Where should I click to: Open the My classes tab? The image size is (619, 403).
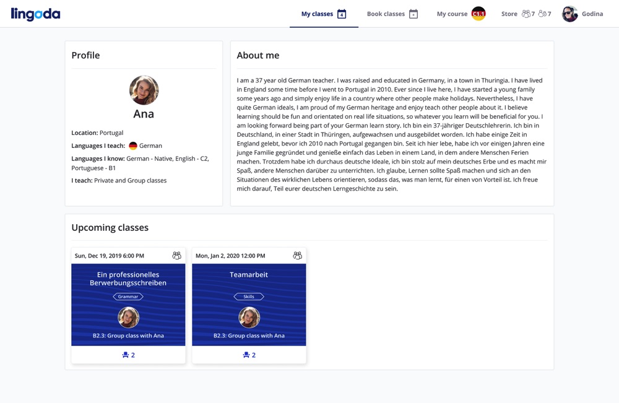click(324, 14)
